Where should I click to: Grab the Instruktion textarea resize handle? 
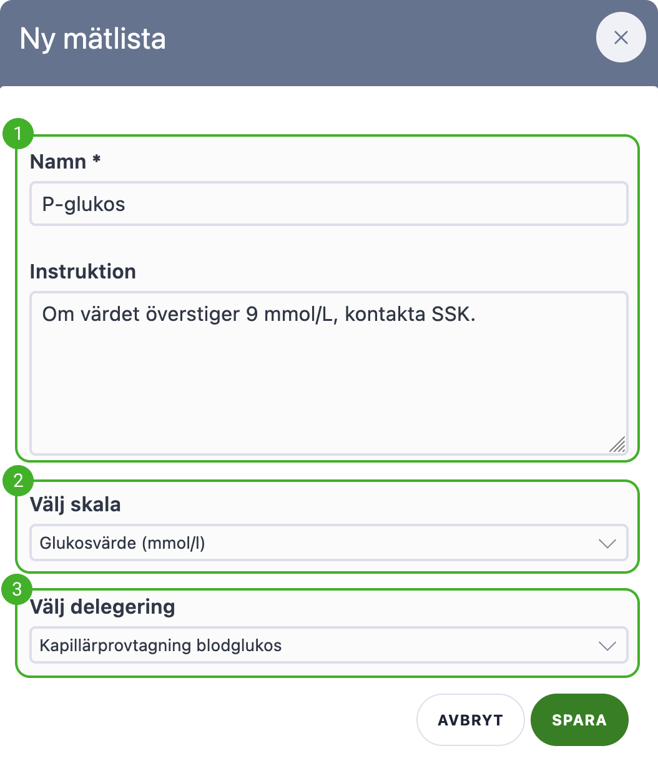pyautogui.click(x=617, y=444)
